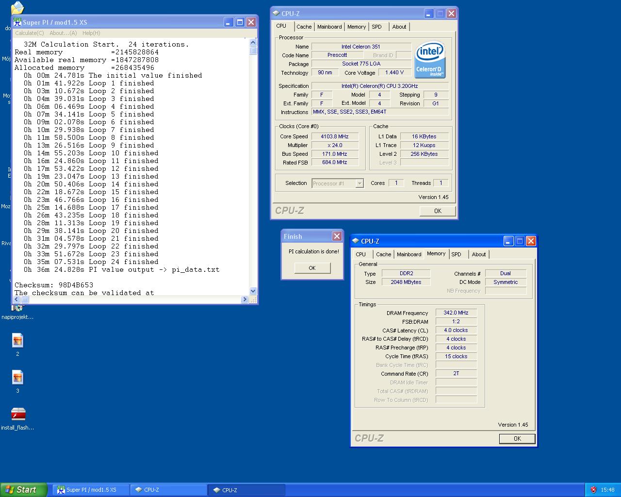This screenshot has height=497, width=621.
Task: Select first CPU-Z taskbar button
Action: [x=169, y=490]
